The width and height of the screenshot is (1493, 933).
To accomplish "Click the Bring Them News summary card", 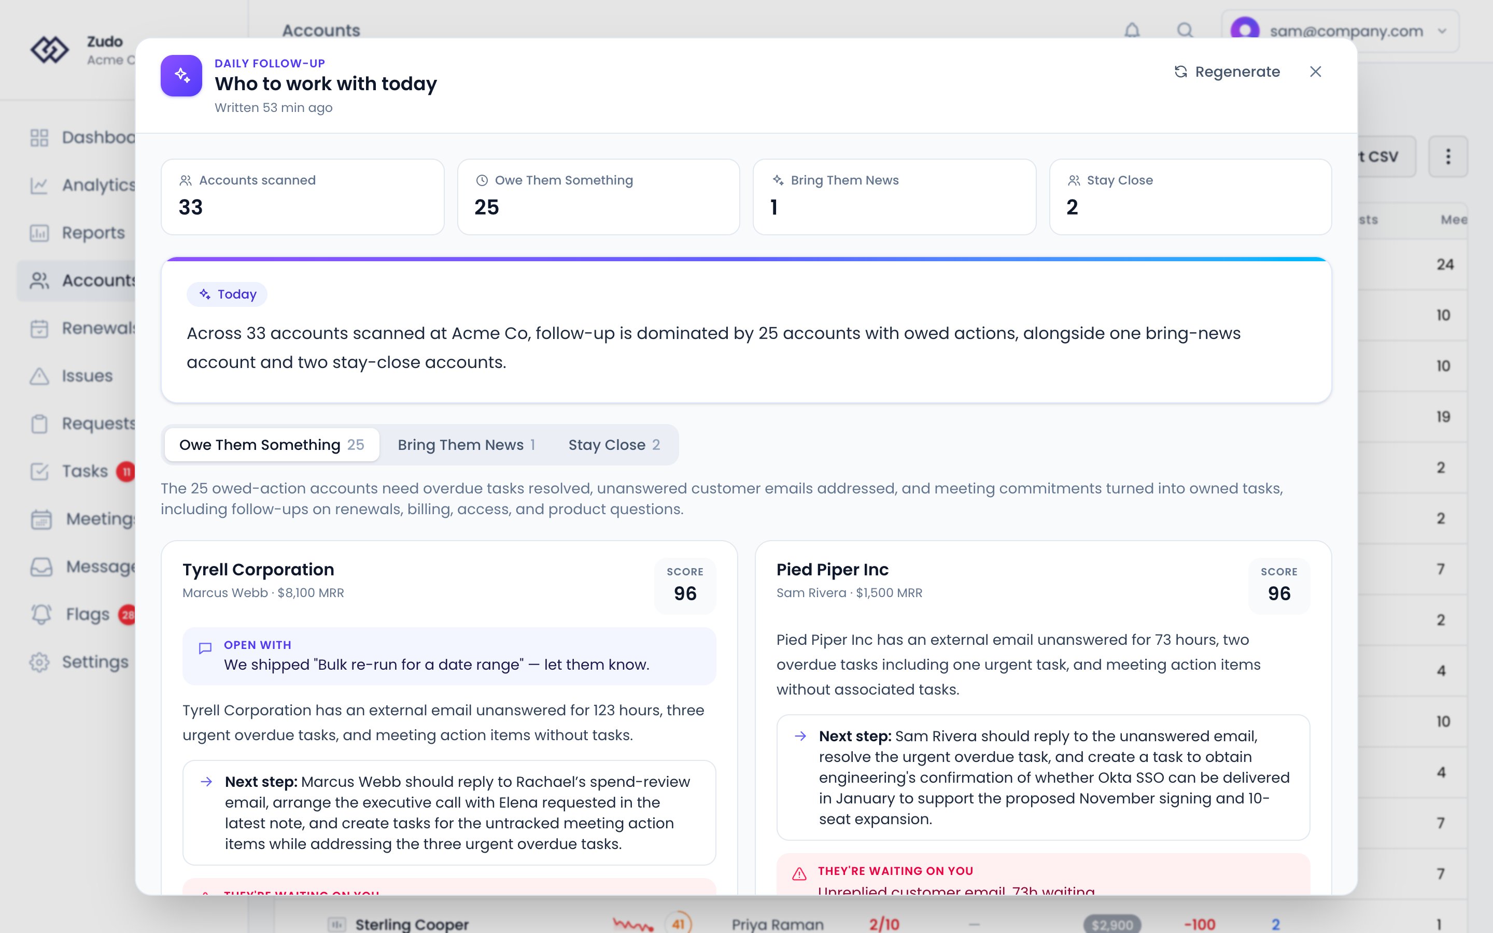I will tap(894, 197).
